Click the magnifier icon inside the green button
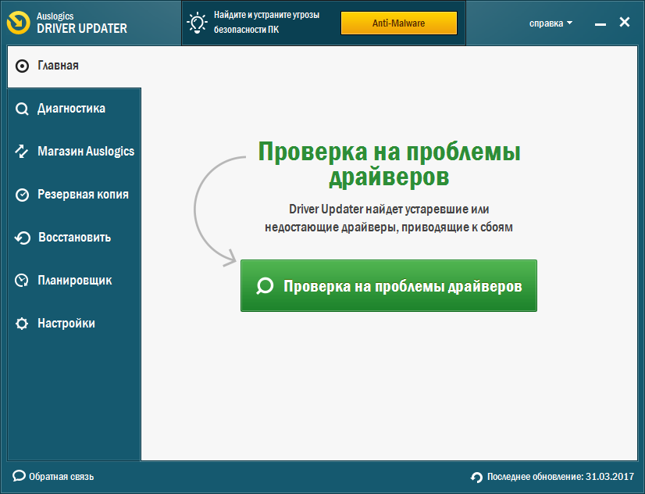 tap(265, 286)
